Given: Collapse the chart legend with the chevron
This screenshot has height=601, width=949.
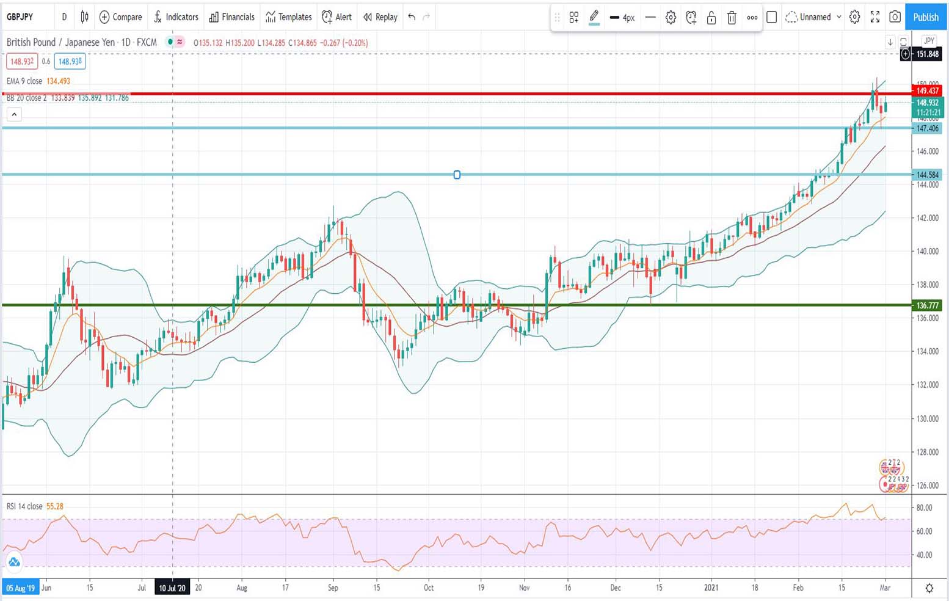Looking at the screenshot, I should [x=14, y=114].
